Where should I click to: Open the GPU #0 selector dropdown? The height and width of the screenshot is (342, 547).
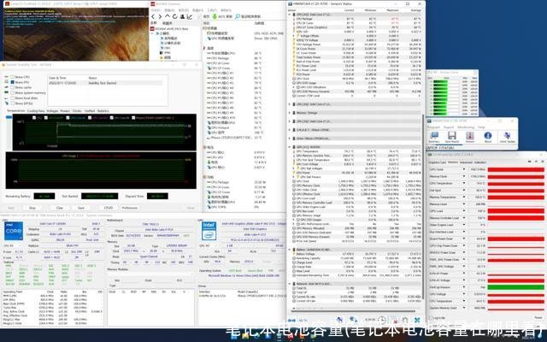[214, 245]
